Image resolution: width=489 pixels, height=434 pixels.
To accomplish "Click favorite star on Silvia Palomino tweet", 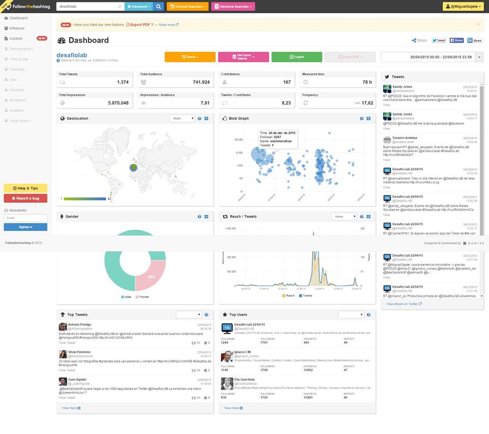I will tap(205, 370).
